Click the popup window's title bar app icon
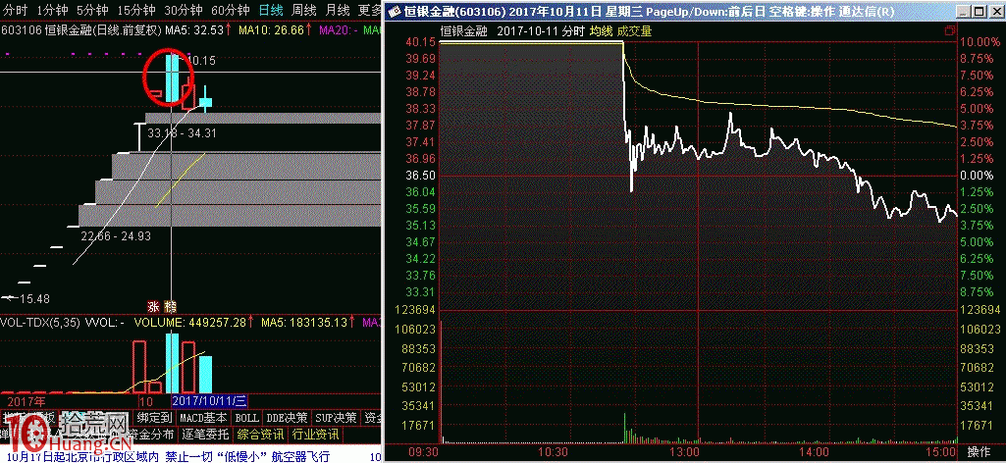 [394, 12]
